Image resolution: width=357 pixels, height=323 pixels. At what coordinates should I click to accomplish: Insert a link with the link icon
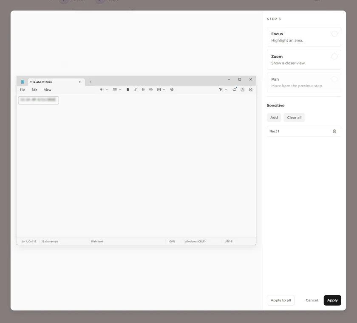[x=151, y=90]
